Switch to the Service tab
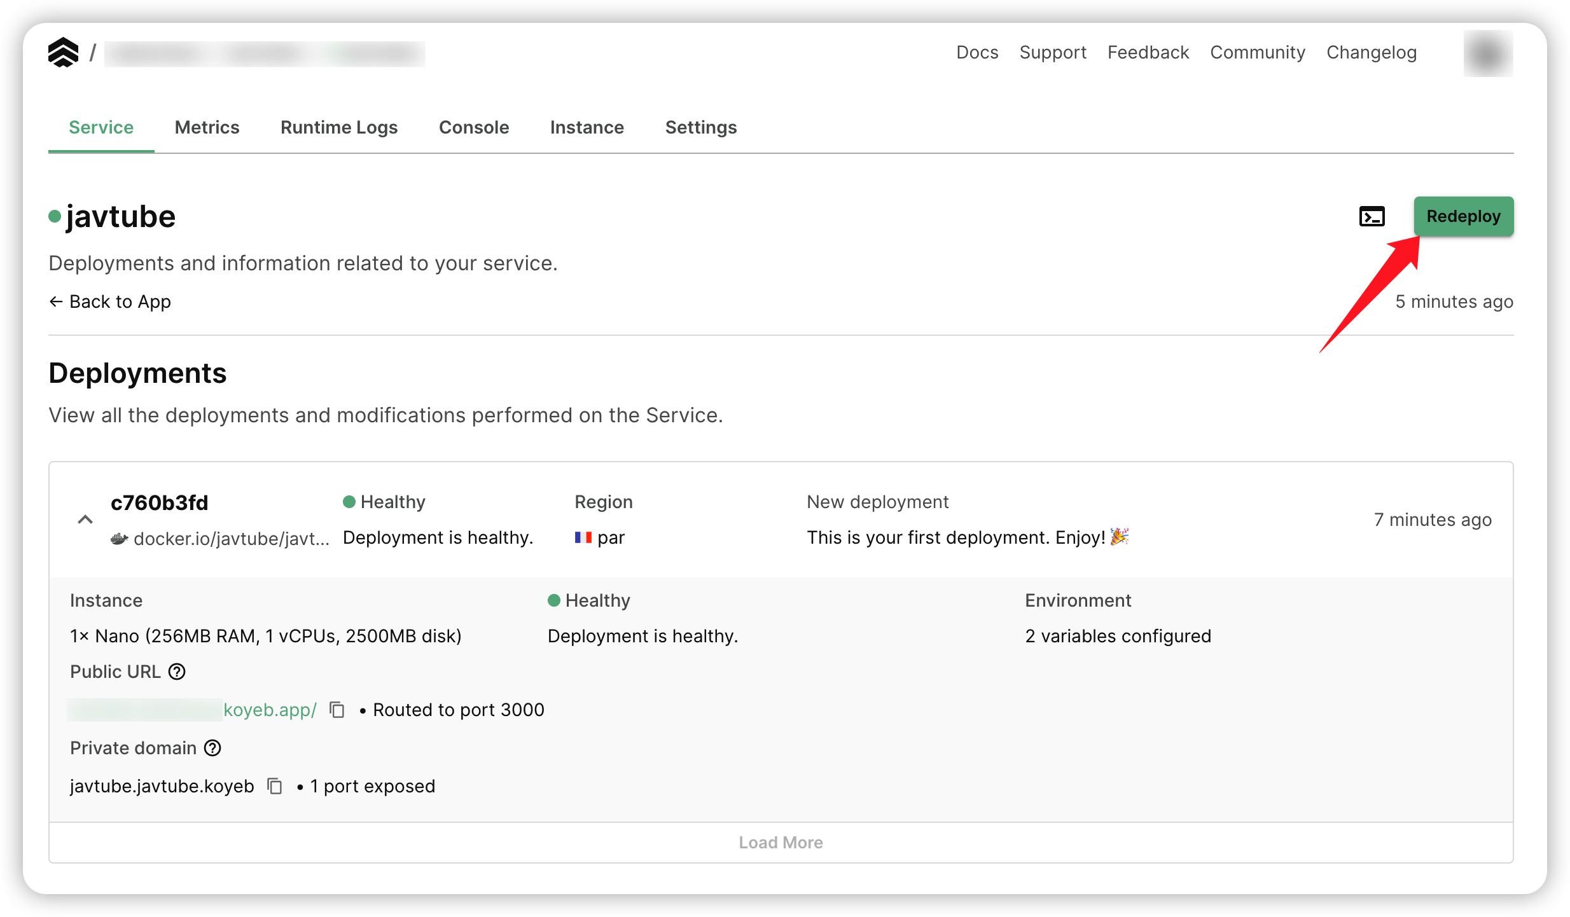1570x917 pixels. 101,127
